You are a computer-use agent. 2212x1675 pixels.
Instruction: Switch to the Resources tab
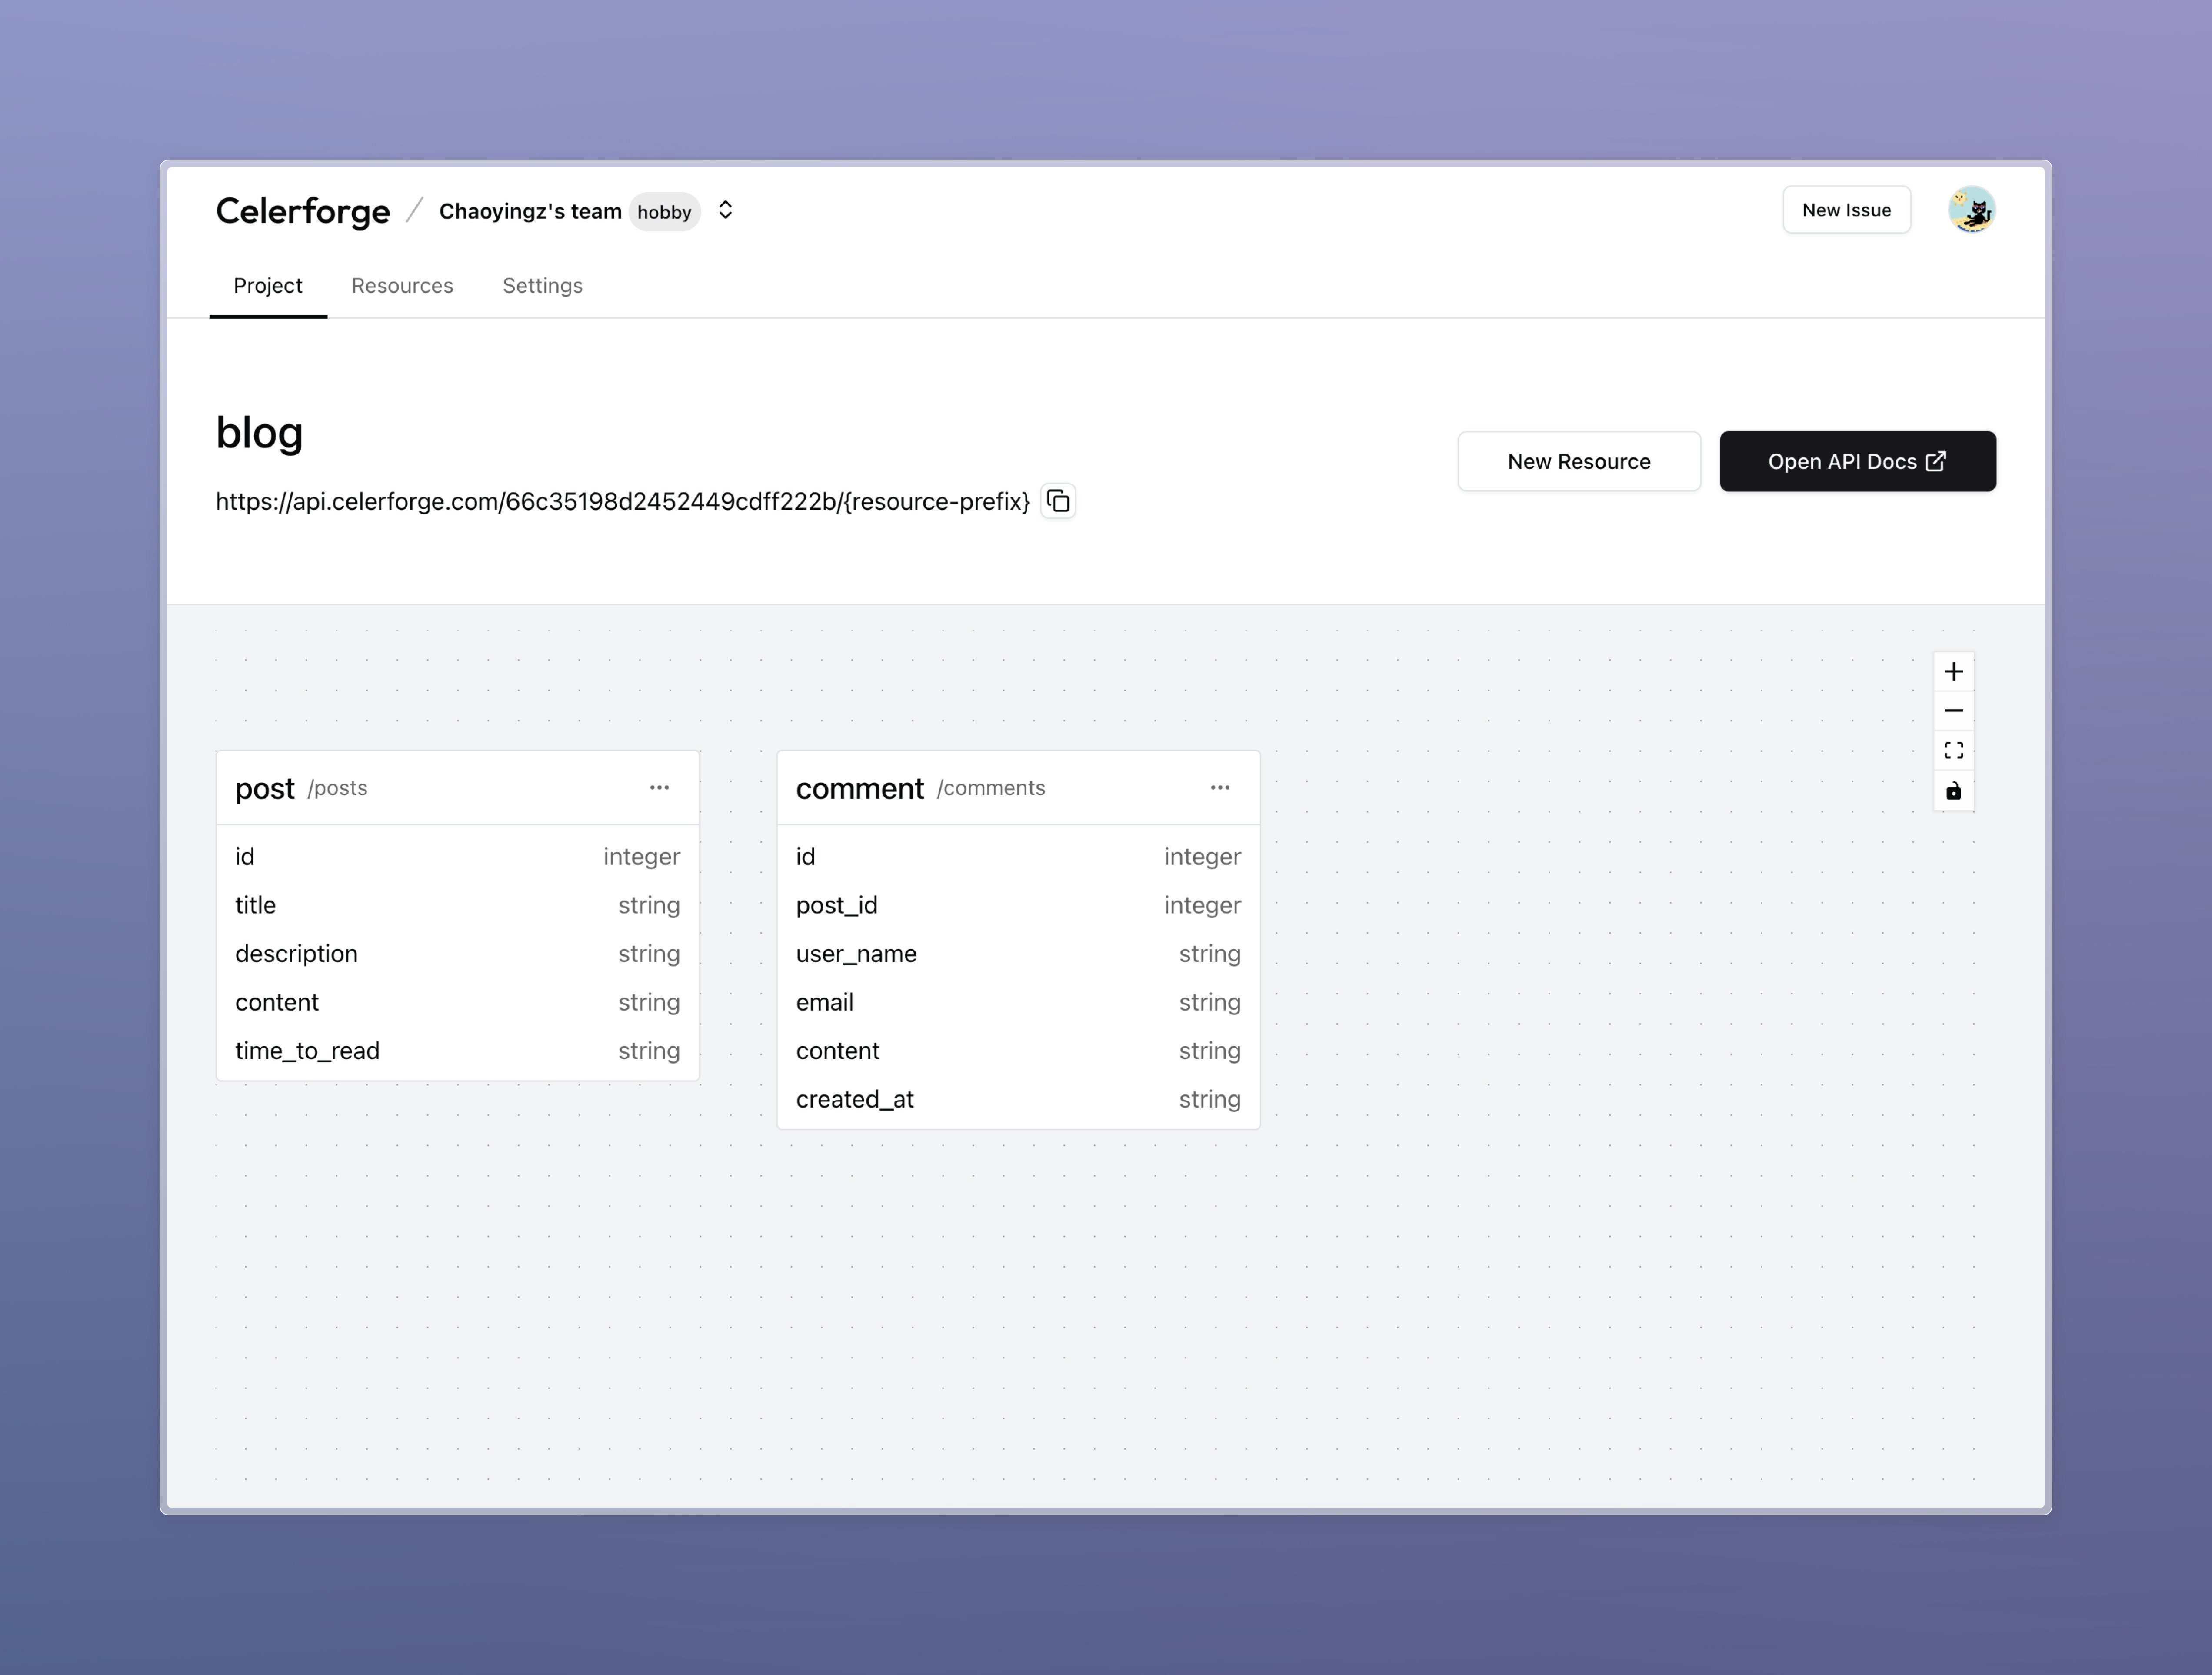[402, 286]
